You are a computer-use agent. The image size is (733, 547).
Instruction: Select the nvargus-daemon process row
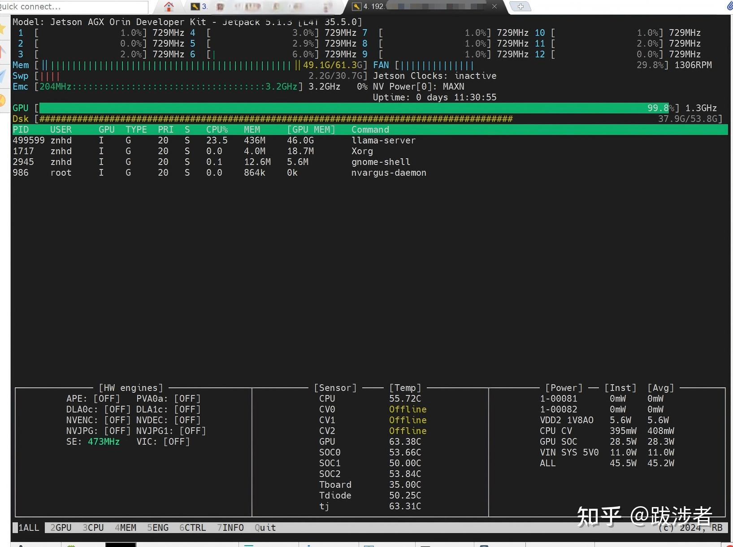click(370, 173)
